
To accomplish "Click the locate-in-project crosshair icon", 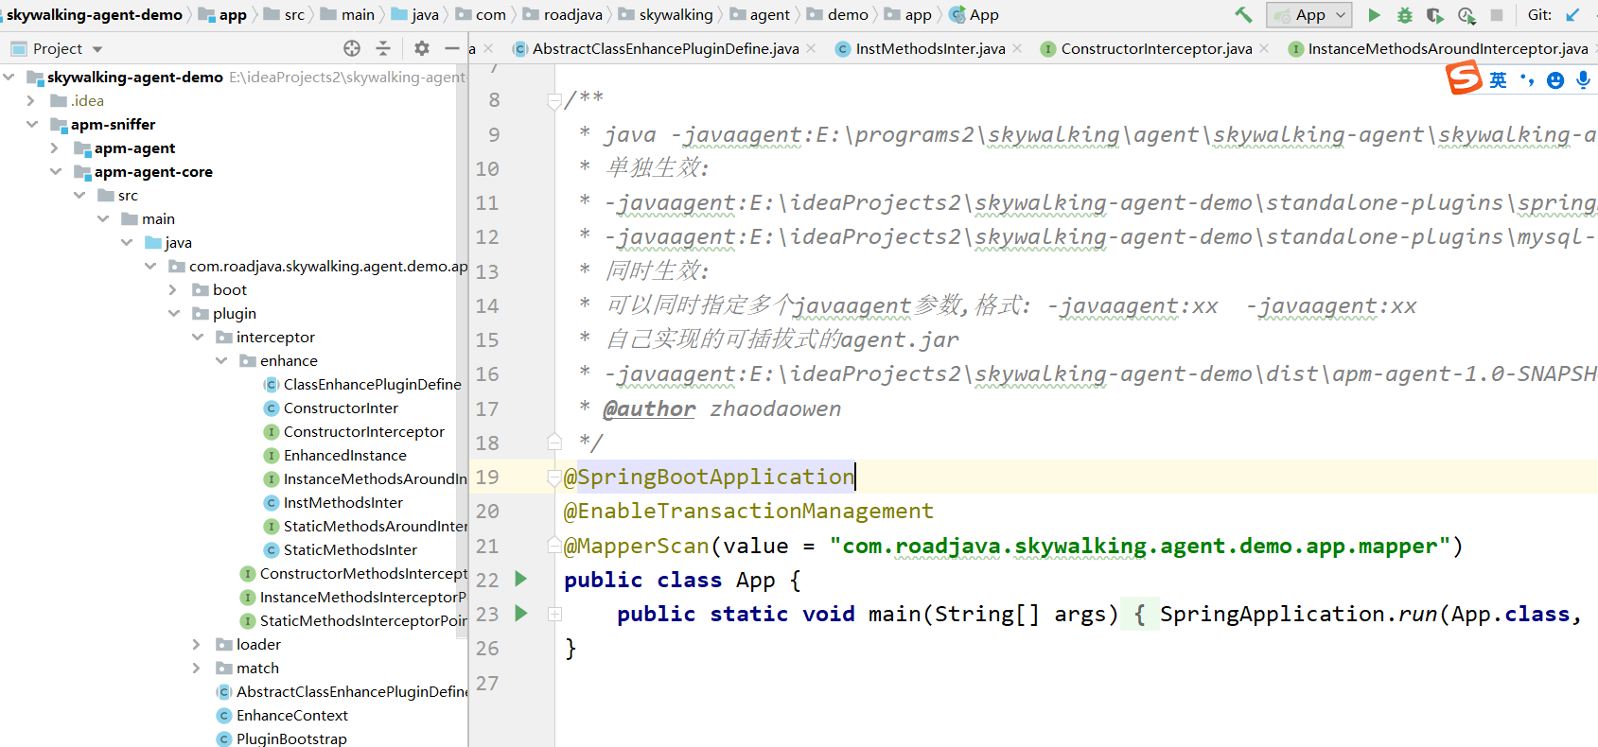I will click(352, 48).
